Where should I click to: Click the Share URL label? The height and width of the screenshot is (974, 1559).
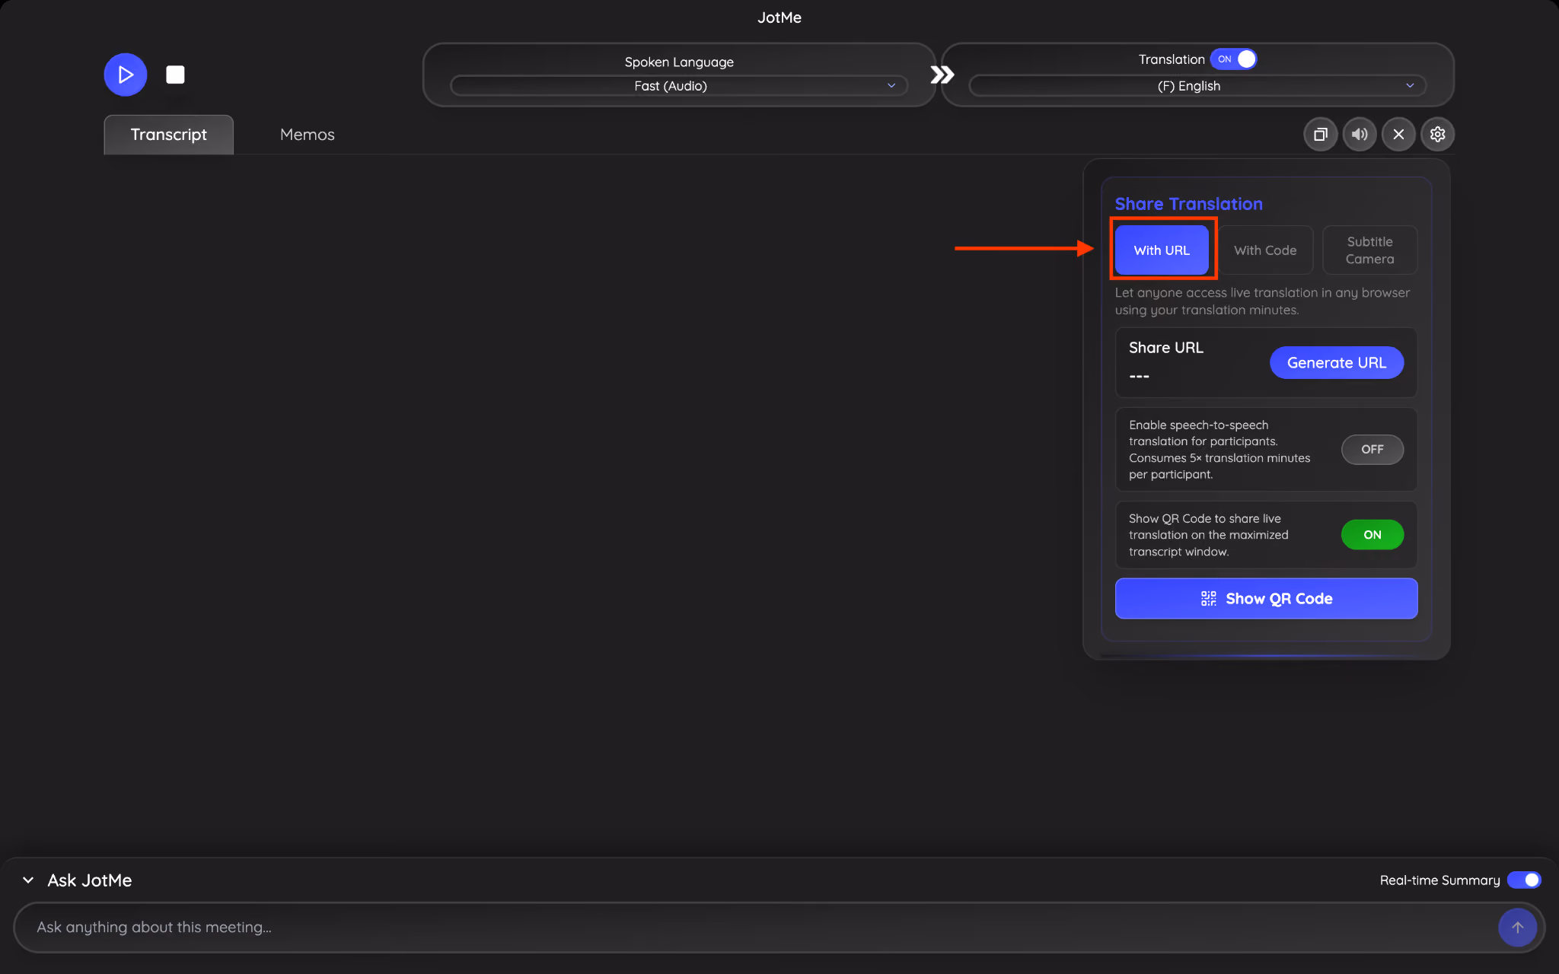coord(1166,348)
